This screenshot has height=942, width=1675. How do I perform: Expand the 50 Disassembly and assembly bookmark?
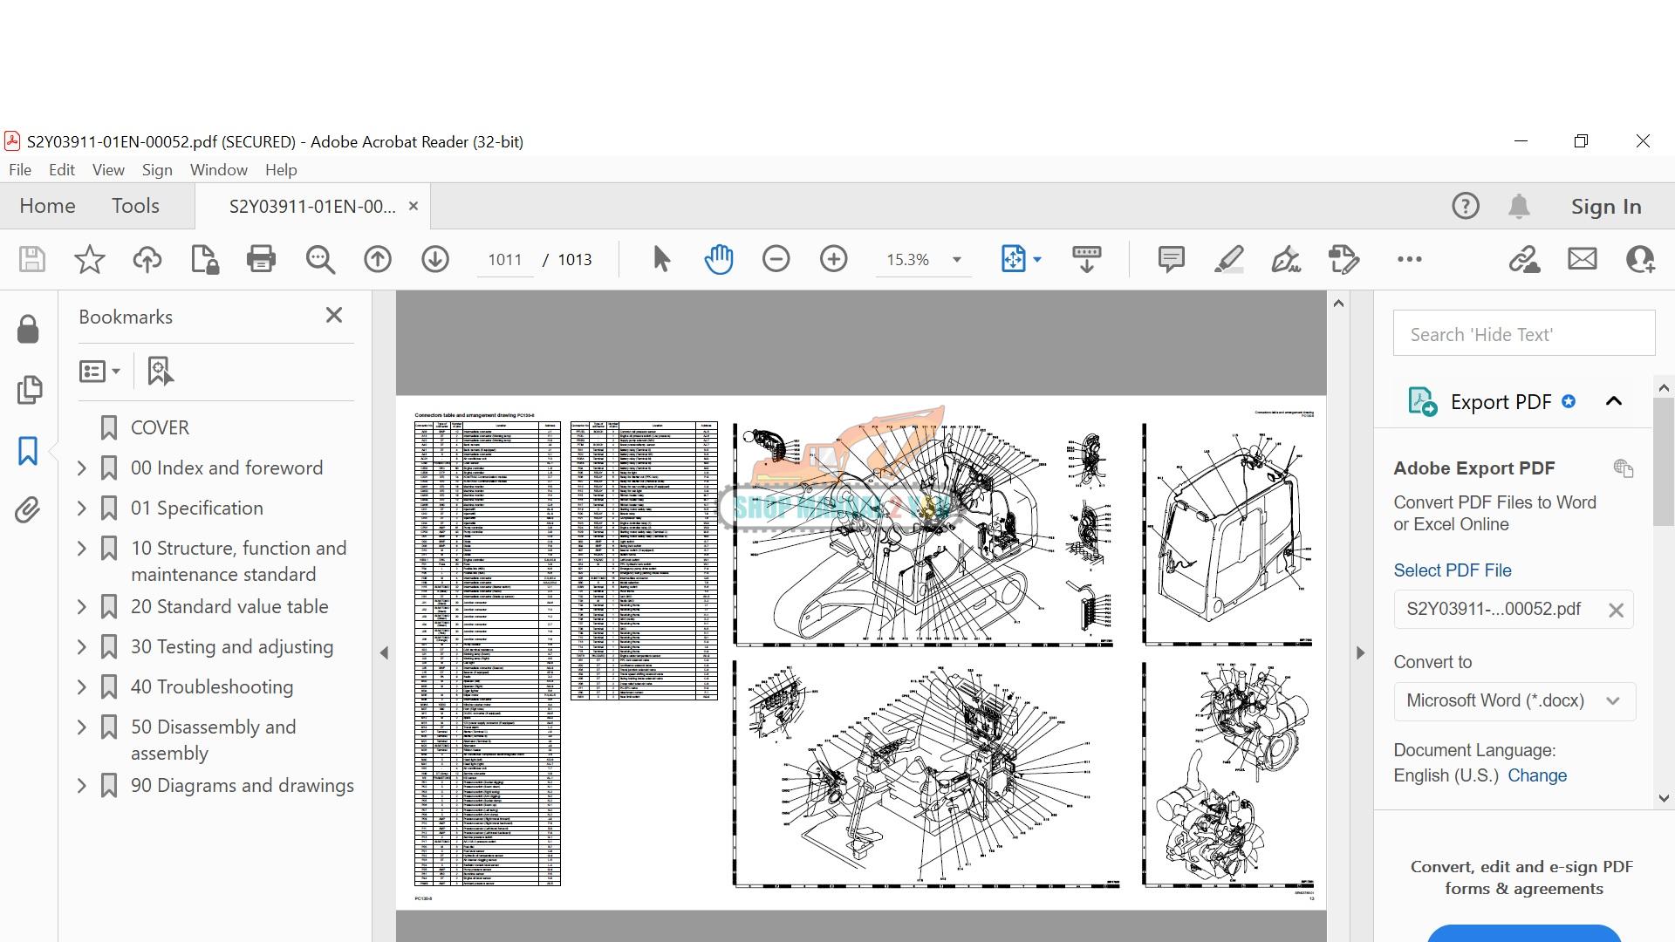tap(82, 727)
